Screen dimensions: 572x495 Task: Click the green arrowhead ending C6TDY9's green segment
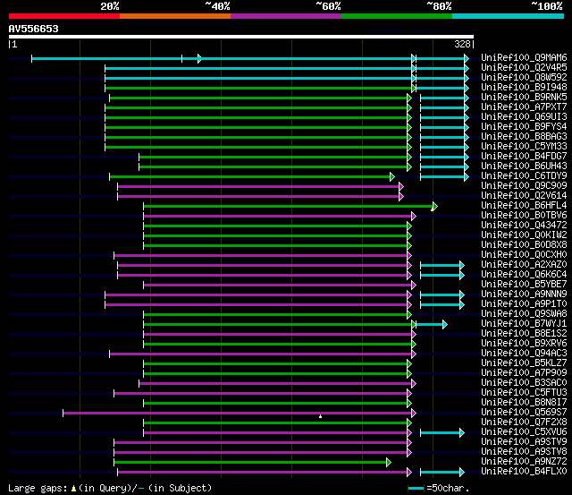392,177
